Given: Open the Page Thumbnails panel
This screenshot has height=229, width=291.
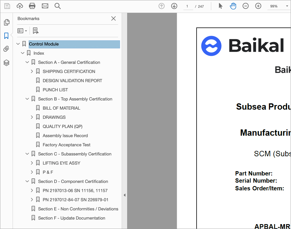Looking at the screenshot, I should 7,22.
